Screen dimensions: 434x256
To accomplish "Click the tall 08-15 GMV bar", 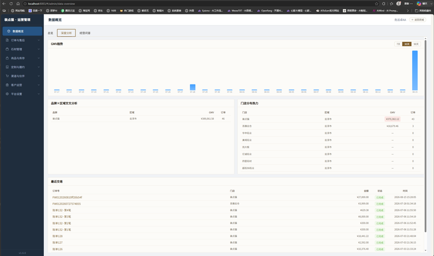I will tap(414, 71).
